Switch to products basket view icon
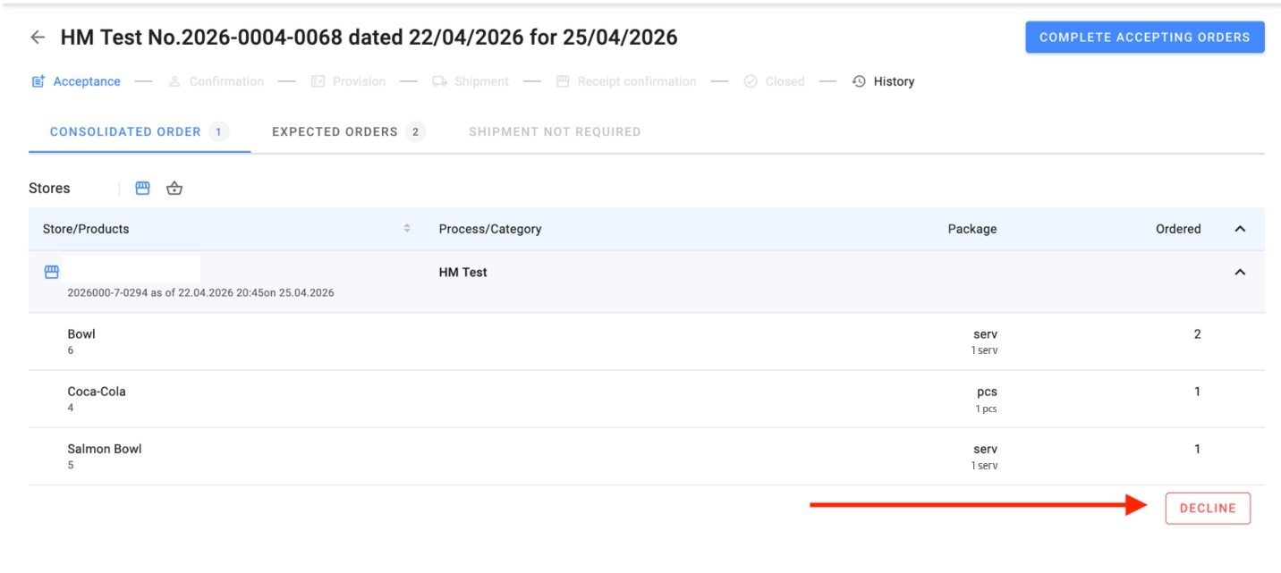The height and width of the screenshot is (573, 1281). (174, 188)
